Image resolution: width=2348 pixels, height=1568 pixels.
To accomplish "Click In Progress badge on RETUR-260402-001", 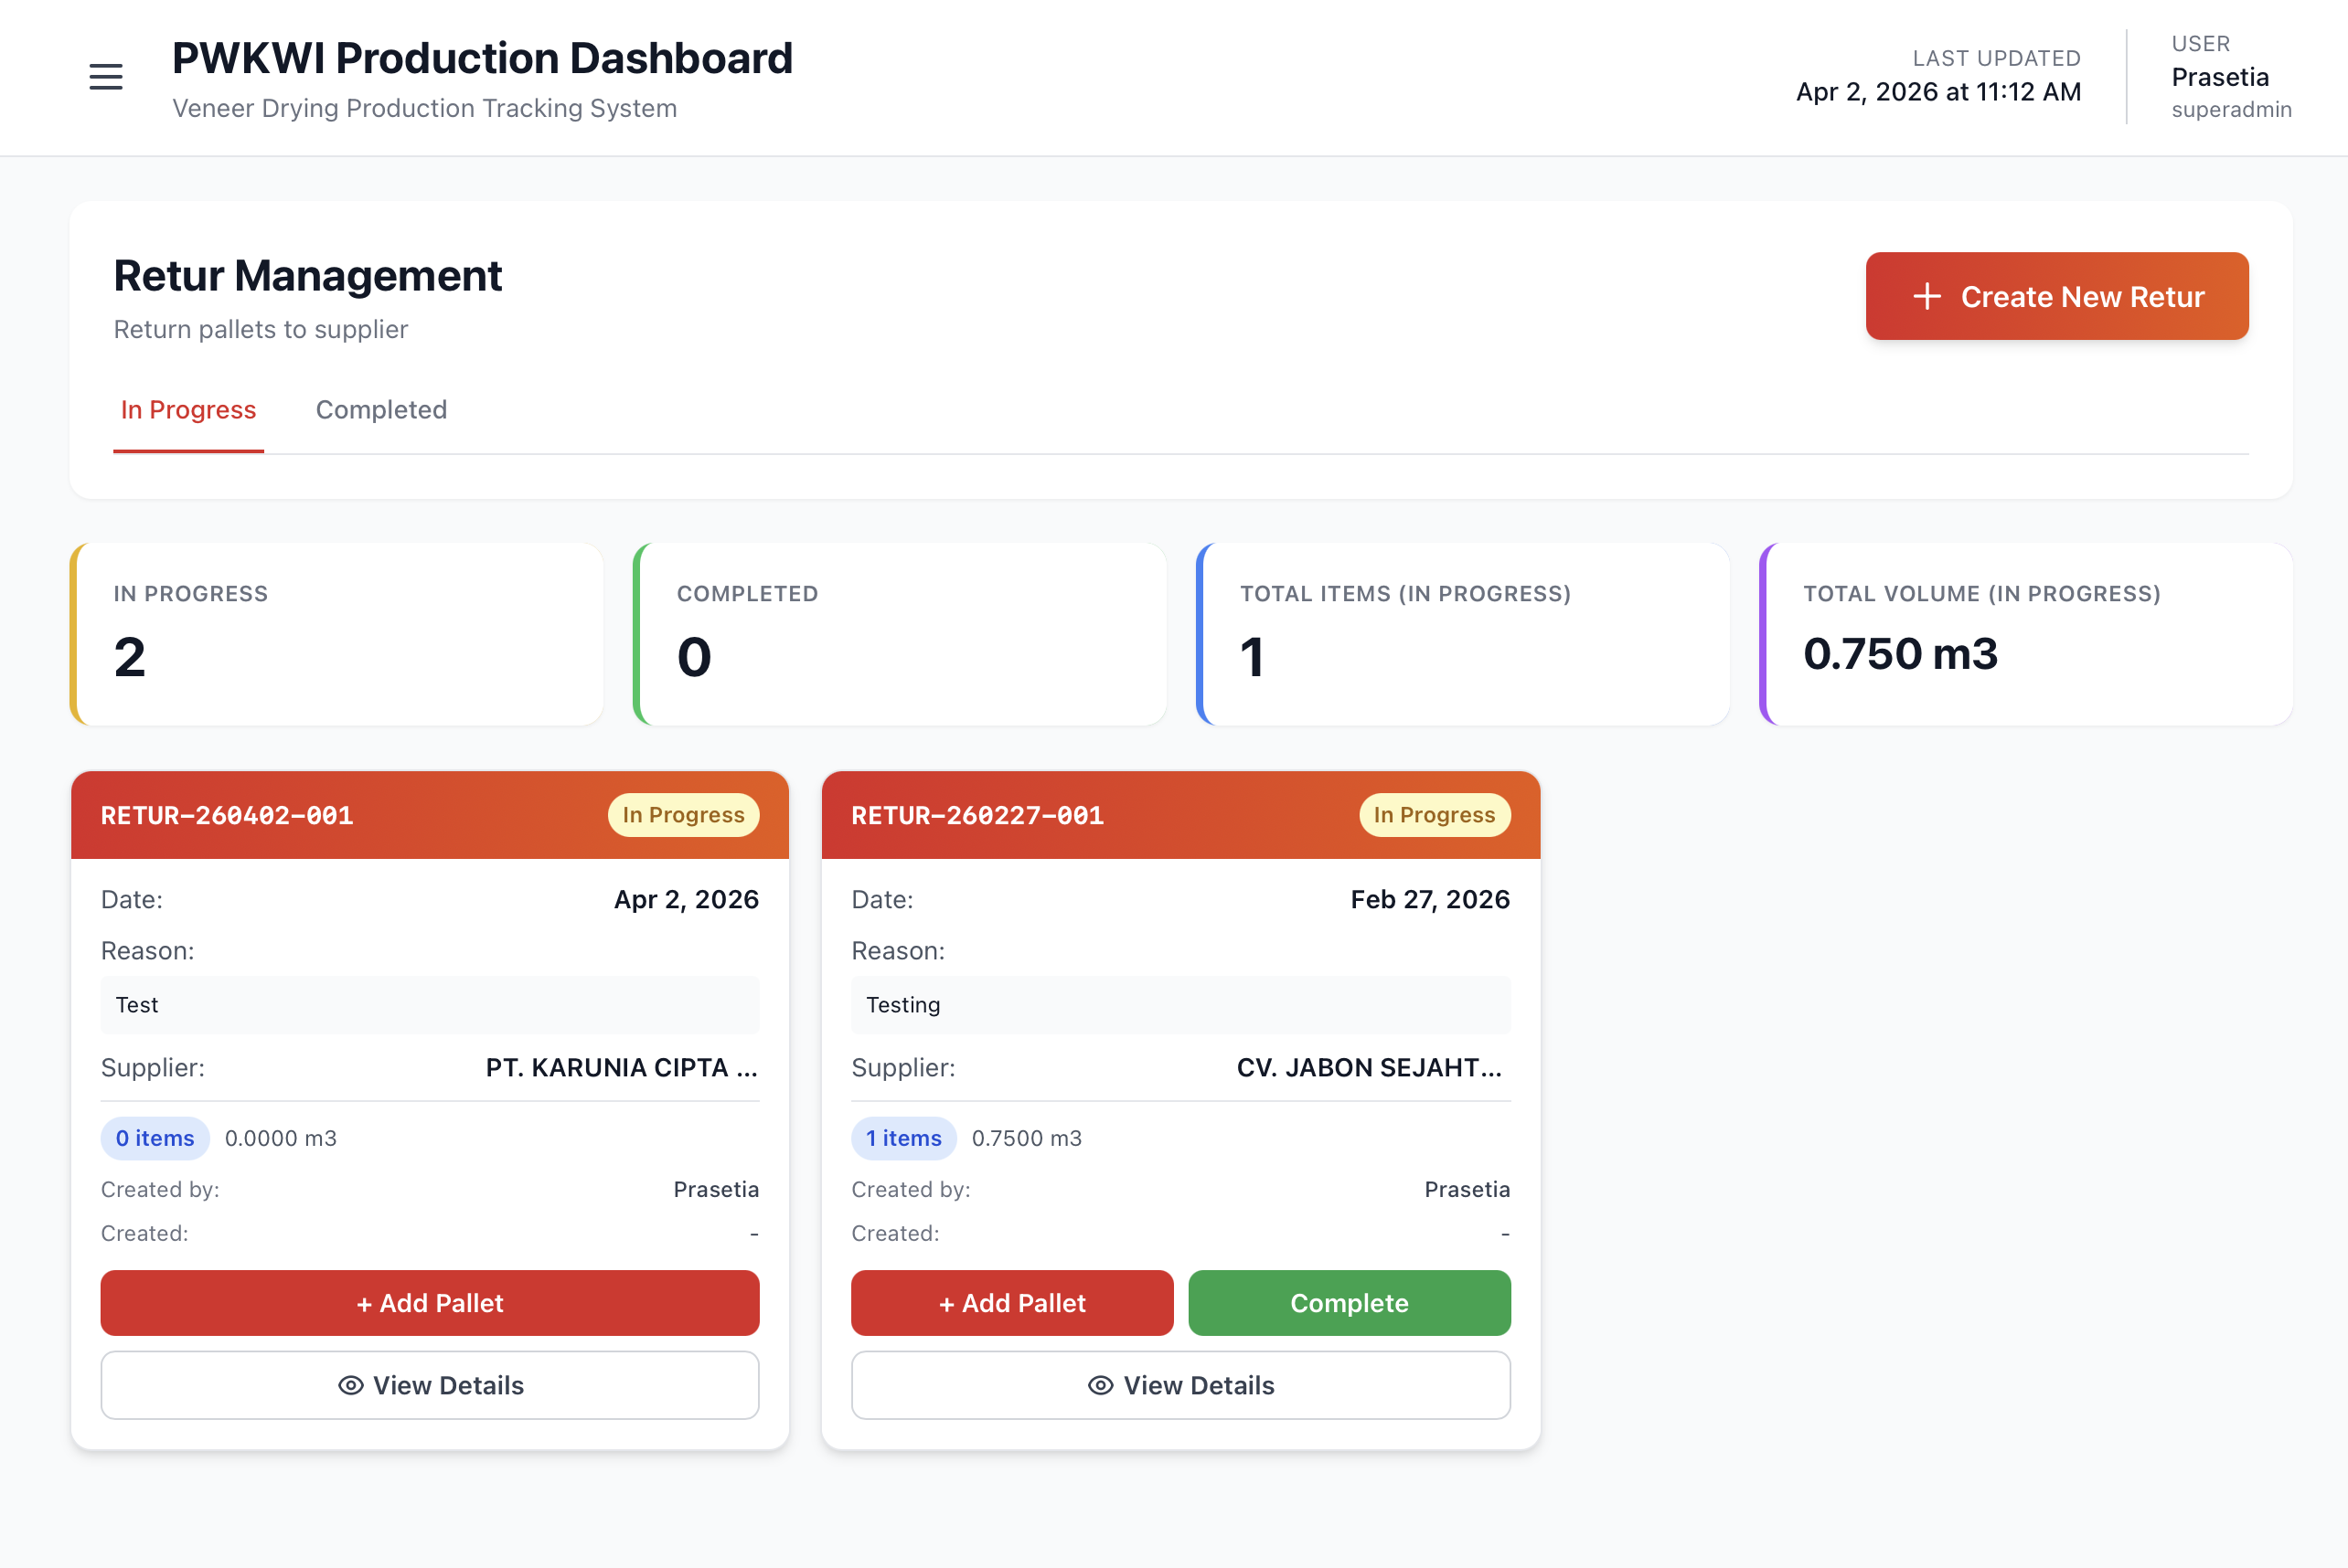I will tap(683, 815).
